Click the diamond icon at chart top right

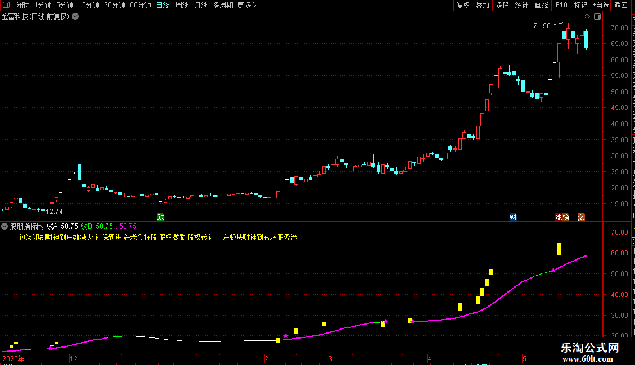[x=587, y=17]
